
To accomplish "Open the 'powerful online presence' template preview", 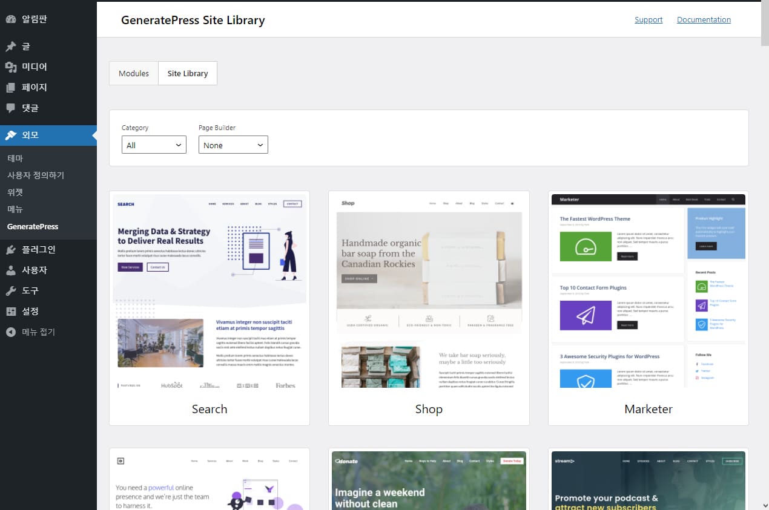I will (210, 480).
